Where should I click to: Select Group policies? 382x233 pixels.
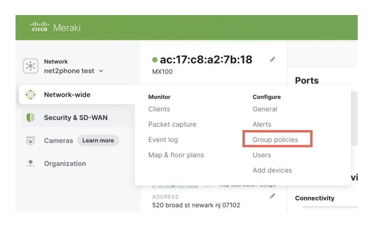[275, 140]
